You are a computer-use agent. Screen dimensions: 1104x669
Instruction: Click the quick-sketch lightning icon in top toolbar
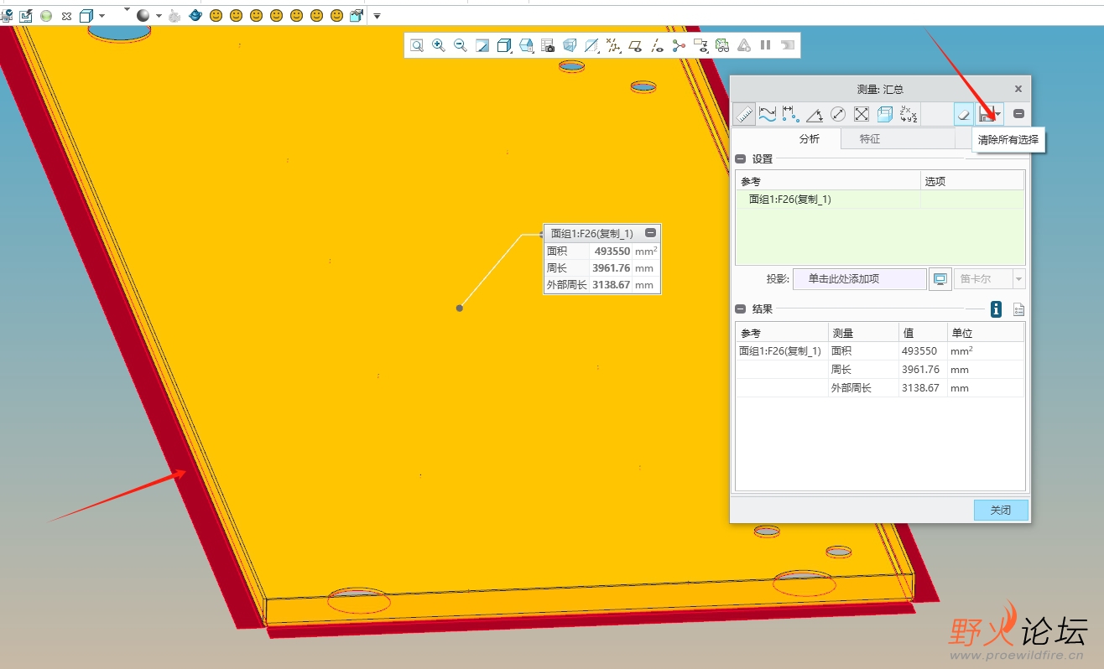[26, 15]
